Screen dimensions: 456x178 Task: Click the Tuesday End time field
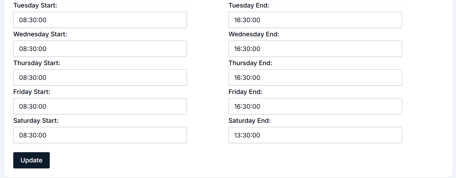click(x=315, y=20)
